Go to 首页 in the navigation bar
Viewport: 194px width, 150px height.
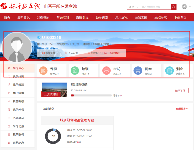click(7, 17)
